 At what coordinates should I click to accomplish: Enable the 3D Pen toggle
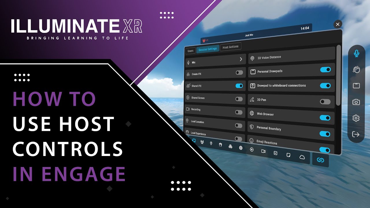[x=325, y=102]
